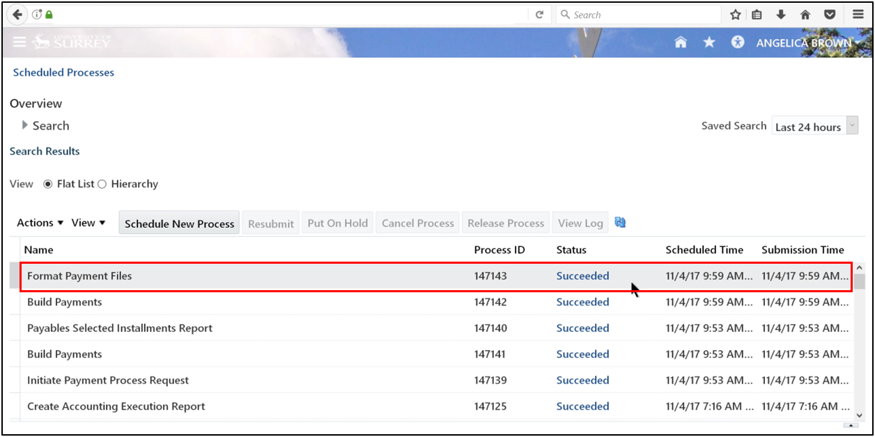This screenshot has height=437, width=875.
Task: Open the navigation drawer next to the Surrey logo
Action: pyautogui.click(x=20, y=42)
